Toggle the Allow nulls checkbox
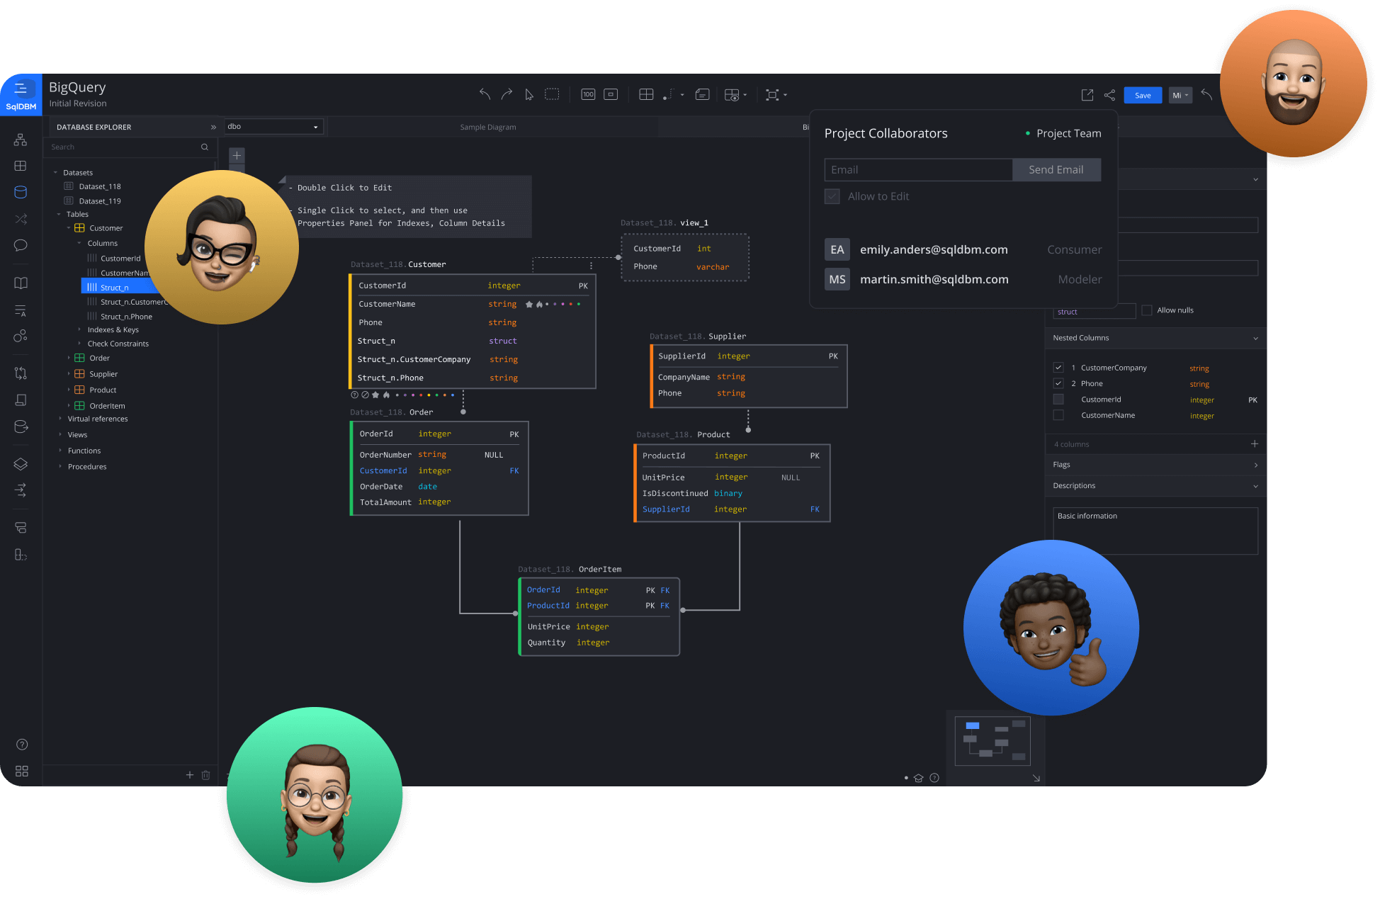This screenshot has width=1380, height=899. pyautogui.click(x=1147, y=310)
